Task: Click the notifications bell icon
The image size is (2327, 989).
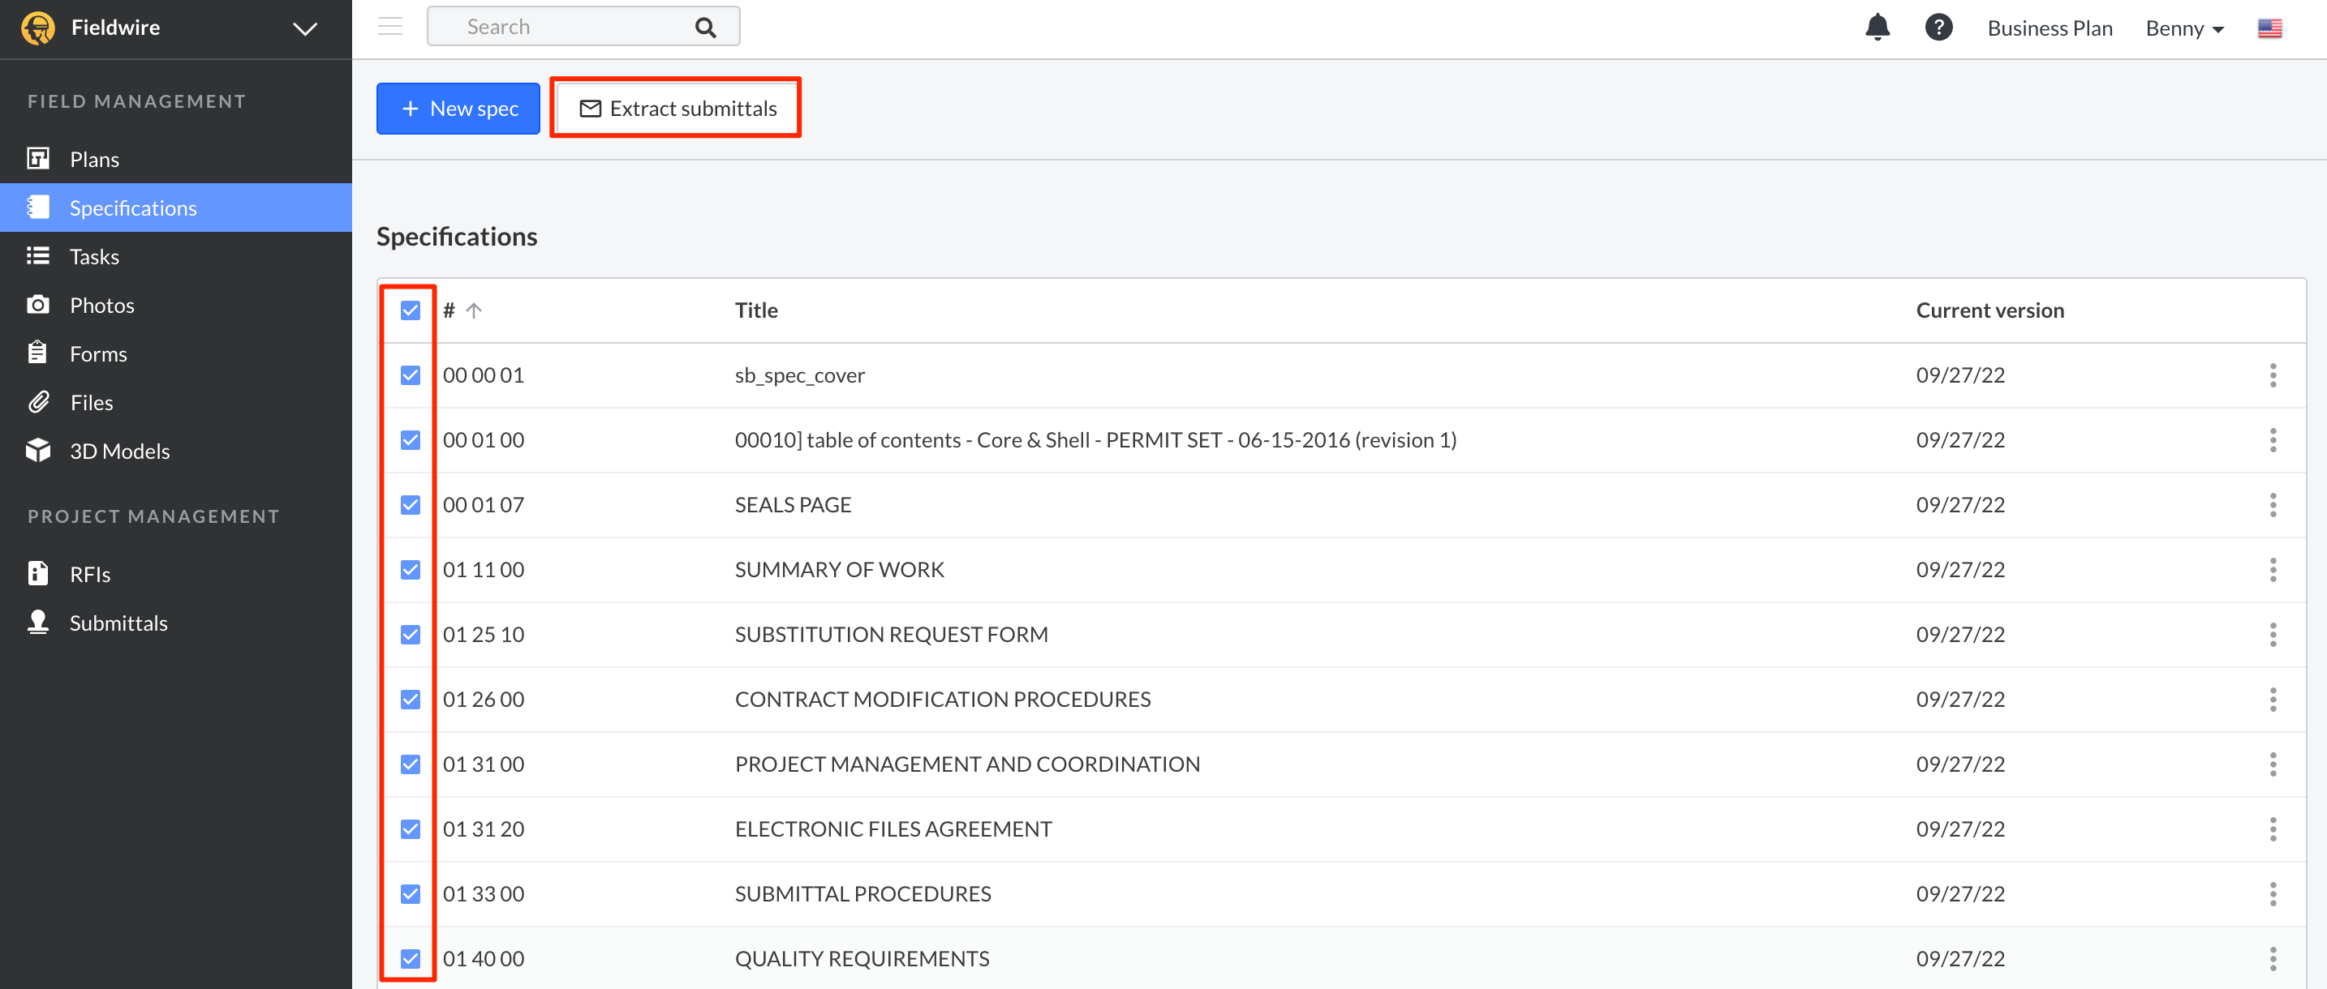Action: pyautogui.click(x=1878, y=27)
